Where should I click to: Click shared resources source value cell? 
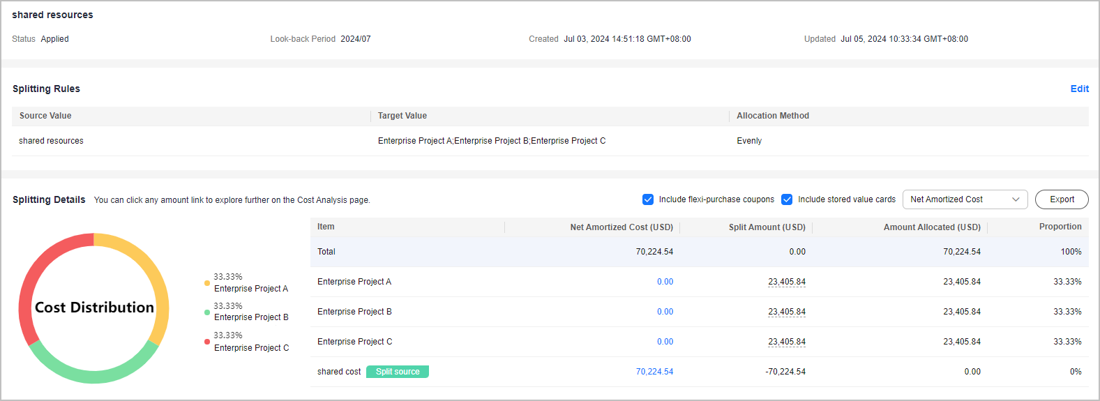coord(51,141)
